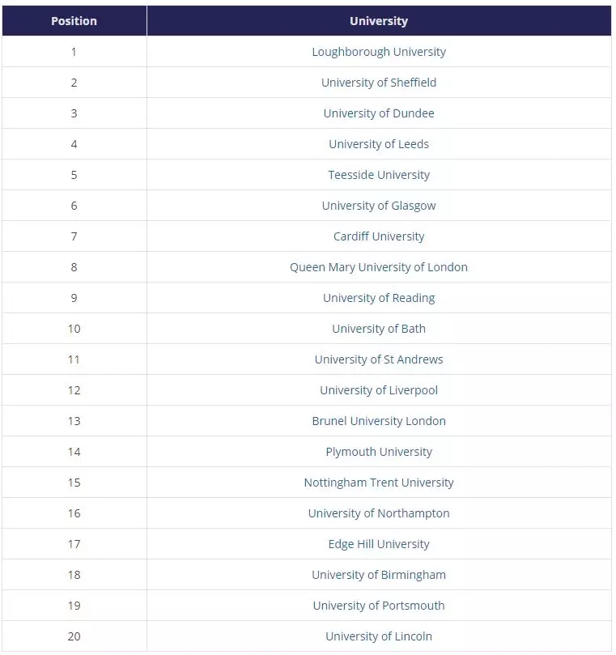The image size is (616, 655).
Task: Open the University of Northampton link
Action: click(x=379, y=513)
